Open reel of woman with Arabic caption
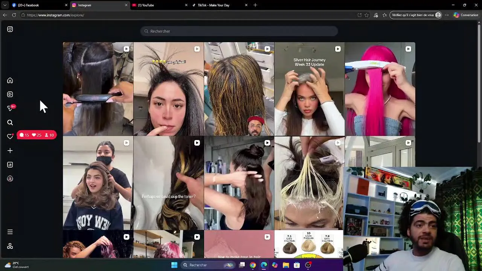 pyautogui.click(x=168, y=88)
